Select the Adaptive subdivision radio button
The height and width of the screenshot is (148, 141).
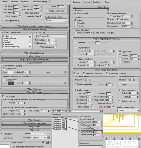tap(76, 59)
